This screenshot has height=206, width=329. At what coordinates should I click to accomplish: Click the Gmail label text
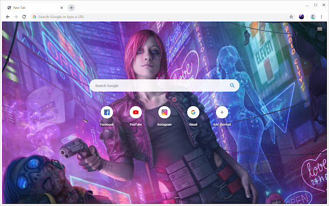(193, 125)
